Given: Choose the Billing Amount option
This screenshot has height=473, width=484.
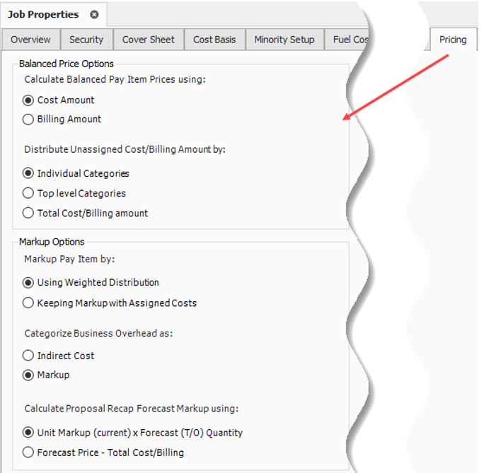Looking at the screenshot, I should click(x=28, y=119).
